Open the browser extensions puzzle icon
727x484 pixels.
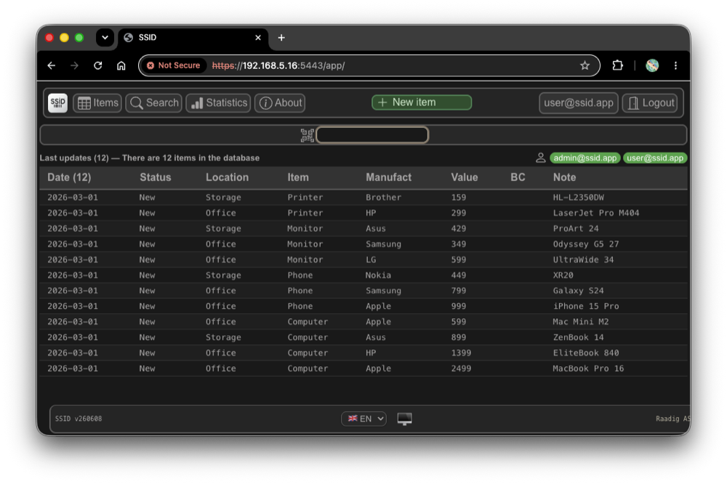(617, 65)
